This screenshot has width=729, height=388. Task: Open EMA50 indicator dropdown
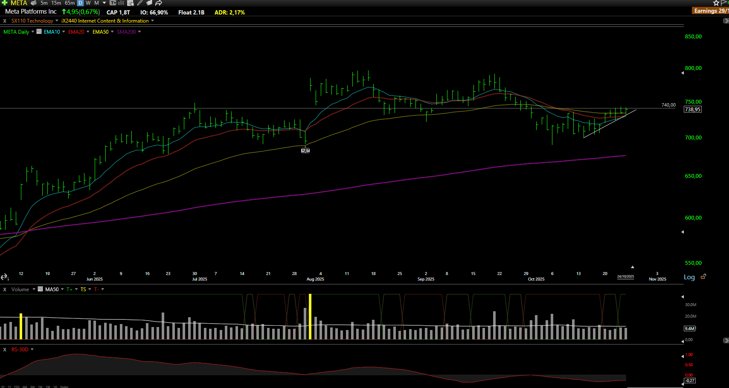tap(112, 32)
